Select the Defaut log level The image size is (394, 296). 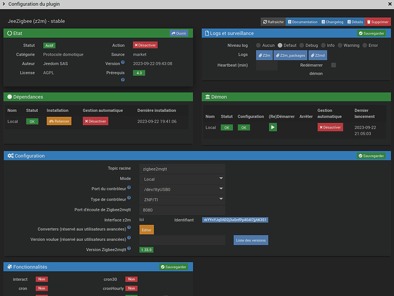coord(280,45)
